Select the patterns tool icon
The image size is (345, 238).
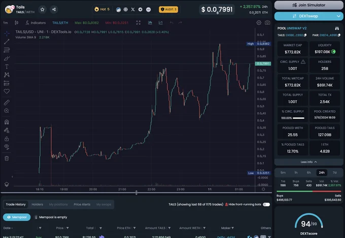[x=7, y=75]
